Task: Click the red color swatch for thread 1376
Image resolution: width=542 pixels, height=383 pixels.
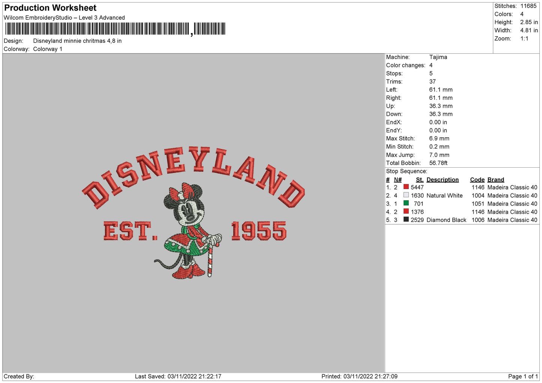Action: pos(406,211)
